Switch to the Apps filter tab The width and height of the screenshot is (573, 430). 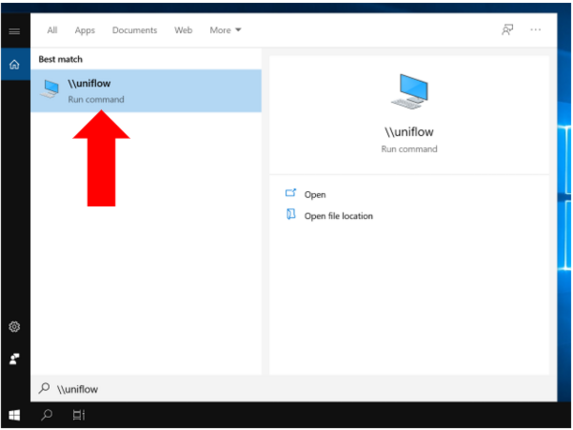click(84, 31)
